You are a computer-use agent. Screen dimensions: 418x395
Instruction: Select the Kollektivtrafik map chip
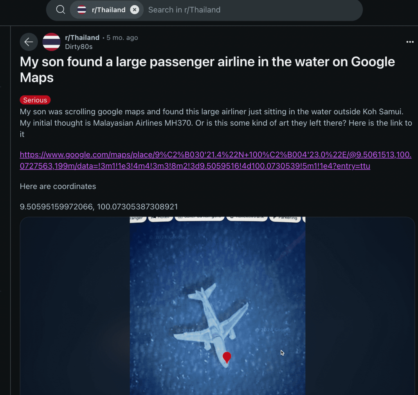pyautogui.click(x=247, y=217)
